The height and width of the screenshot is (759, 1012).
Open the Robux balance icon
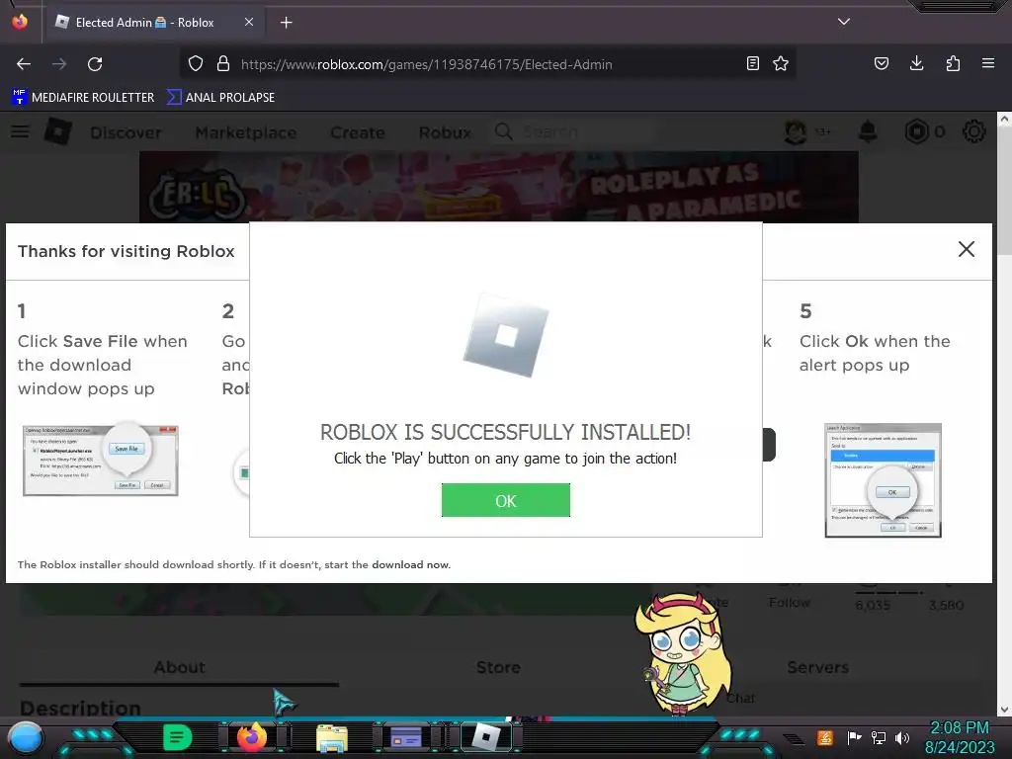tap(916, 131)
